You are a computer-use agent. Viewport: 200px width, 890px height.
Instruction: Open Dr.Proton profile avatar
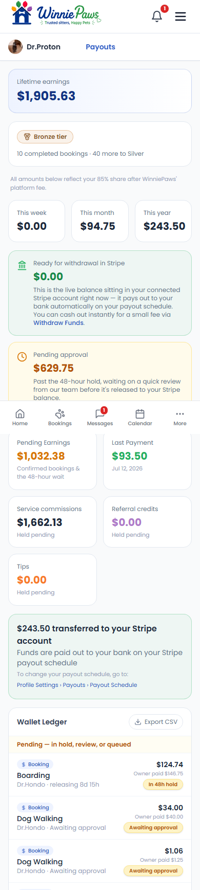(x=15, y=47)
